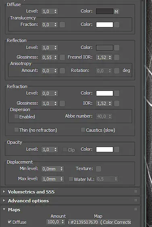Click the Reflection Glossiness value field
152x227 pixels.
(48, 57)
